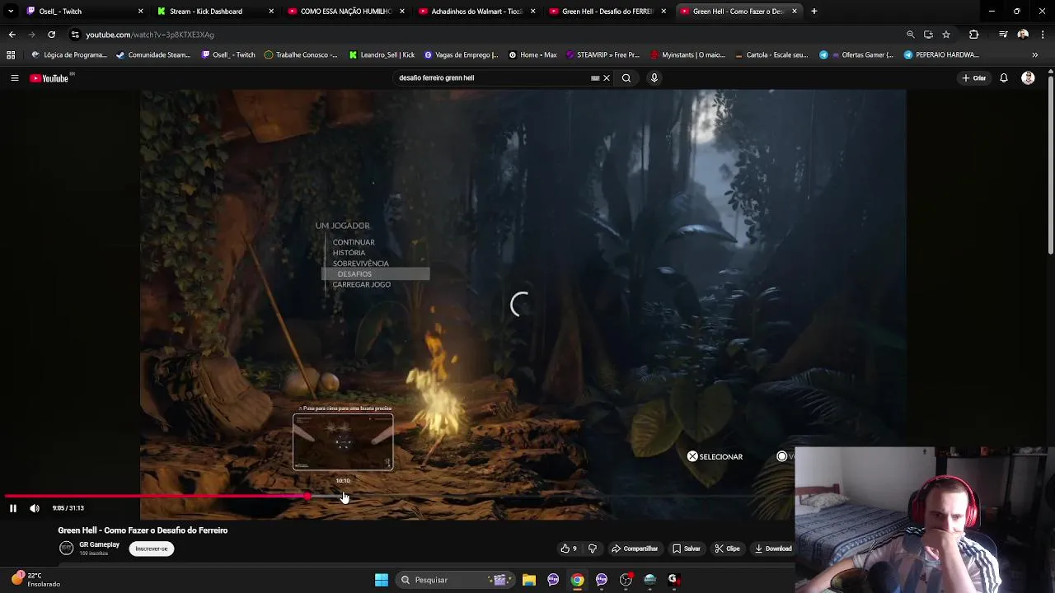The width and height of the screenshot is (1055, 593).
Task: Click the YouTube search text field
Action: pos(492,78)
